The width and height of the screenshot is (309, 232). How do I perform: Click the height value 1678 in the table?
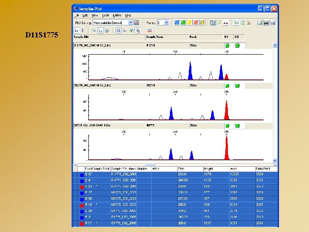(208, 174)
